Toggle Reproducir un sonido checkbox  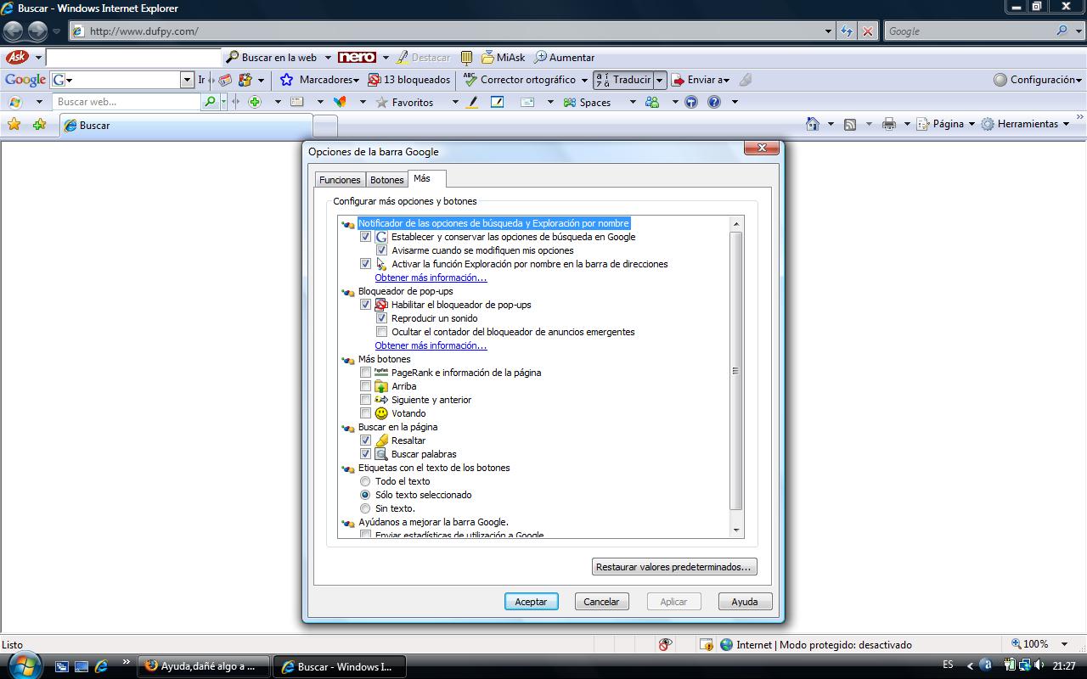click(x=382, y=318)
